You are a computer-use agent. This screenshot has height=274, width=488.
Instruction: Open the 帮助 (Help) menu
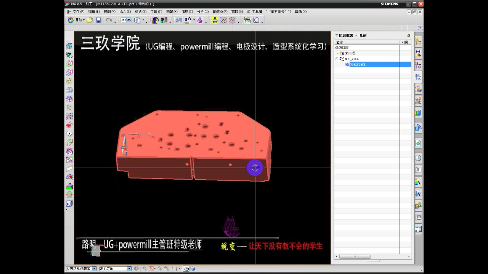pos(301,12)
